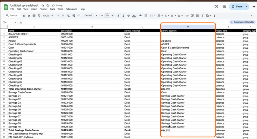Open vertical align dropdown
This screenshot has height=139, width=257.
(x=167, y=16)
